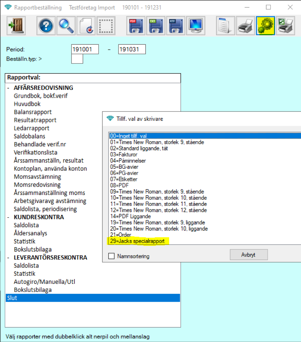Select '12=Times New Roman, storlek 12, stående'
The width and height of the screenshot is (301, 342).
pos(159,210)
